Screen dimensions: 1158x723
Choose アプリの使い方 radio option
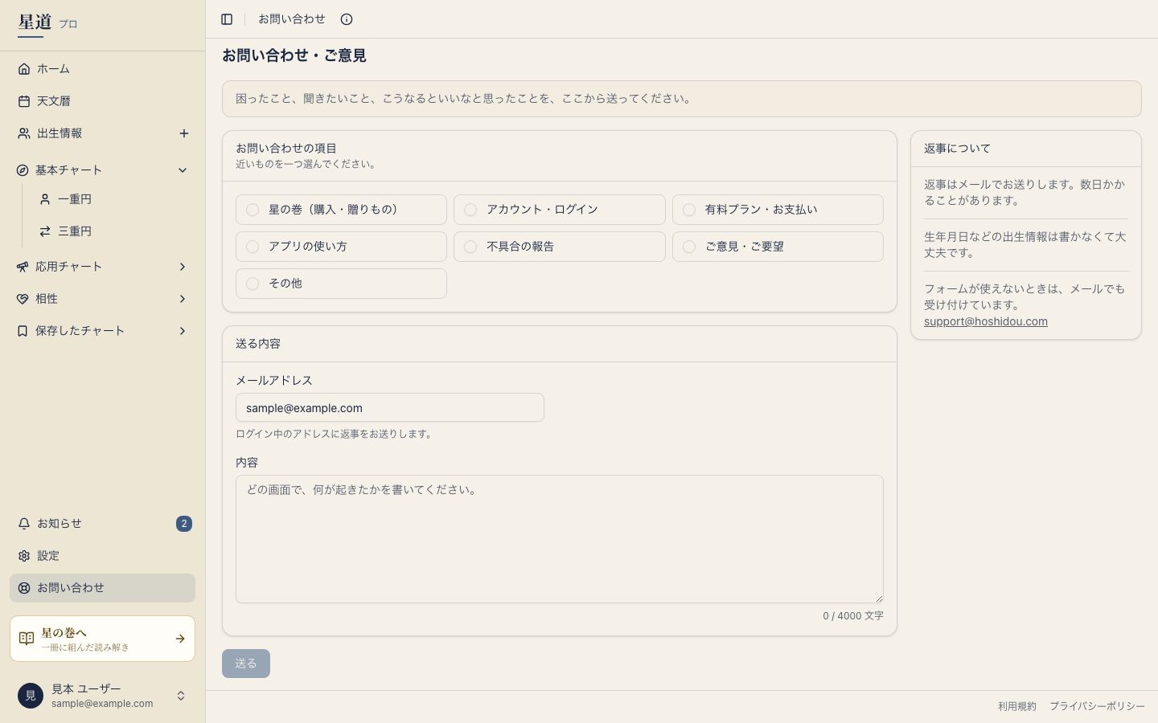point(341,247)
